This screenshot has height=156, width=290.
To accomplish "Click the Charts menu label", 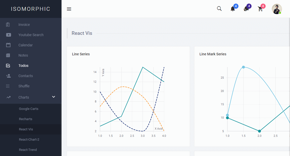I will (x=24, y=97).
